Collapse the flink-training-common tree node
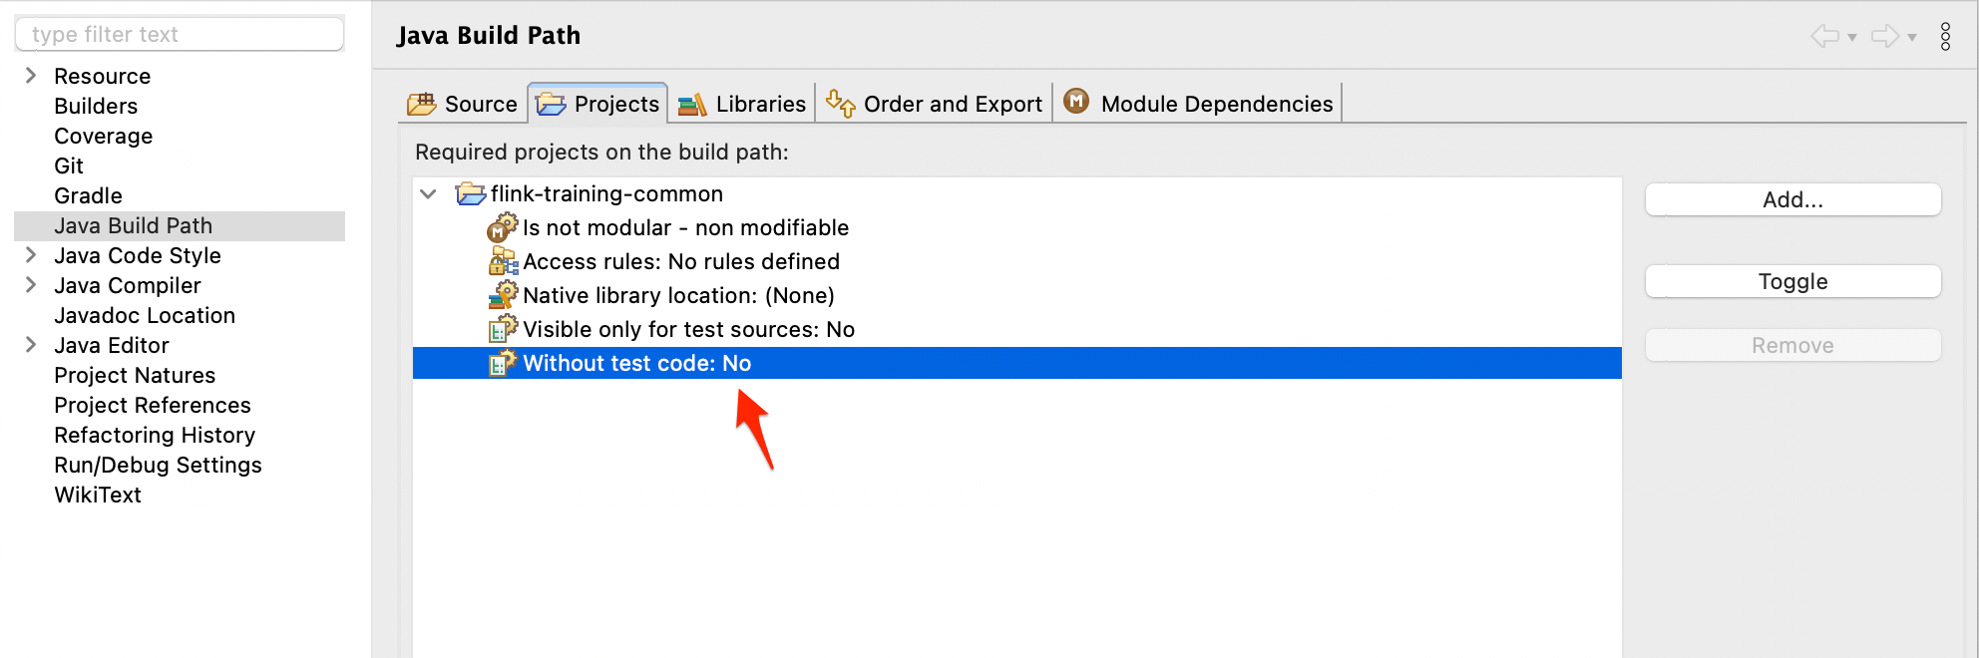The height and width of the screenshot is (658, 1979). (x=429, y=193)
